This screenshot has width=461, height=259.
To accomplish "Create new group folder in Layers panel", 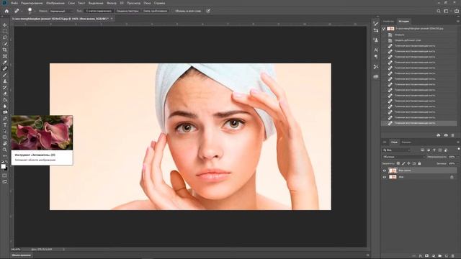I will [440, 256].
